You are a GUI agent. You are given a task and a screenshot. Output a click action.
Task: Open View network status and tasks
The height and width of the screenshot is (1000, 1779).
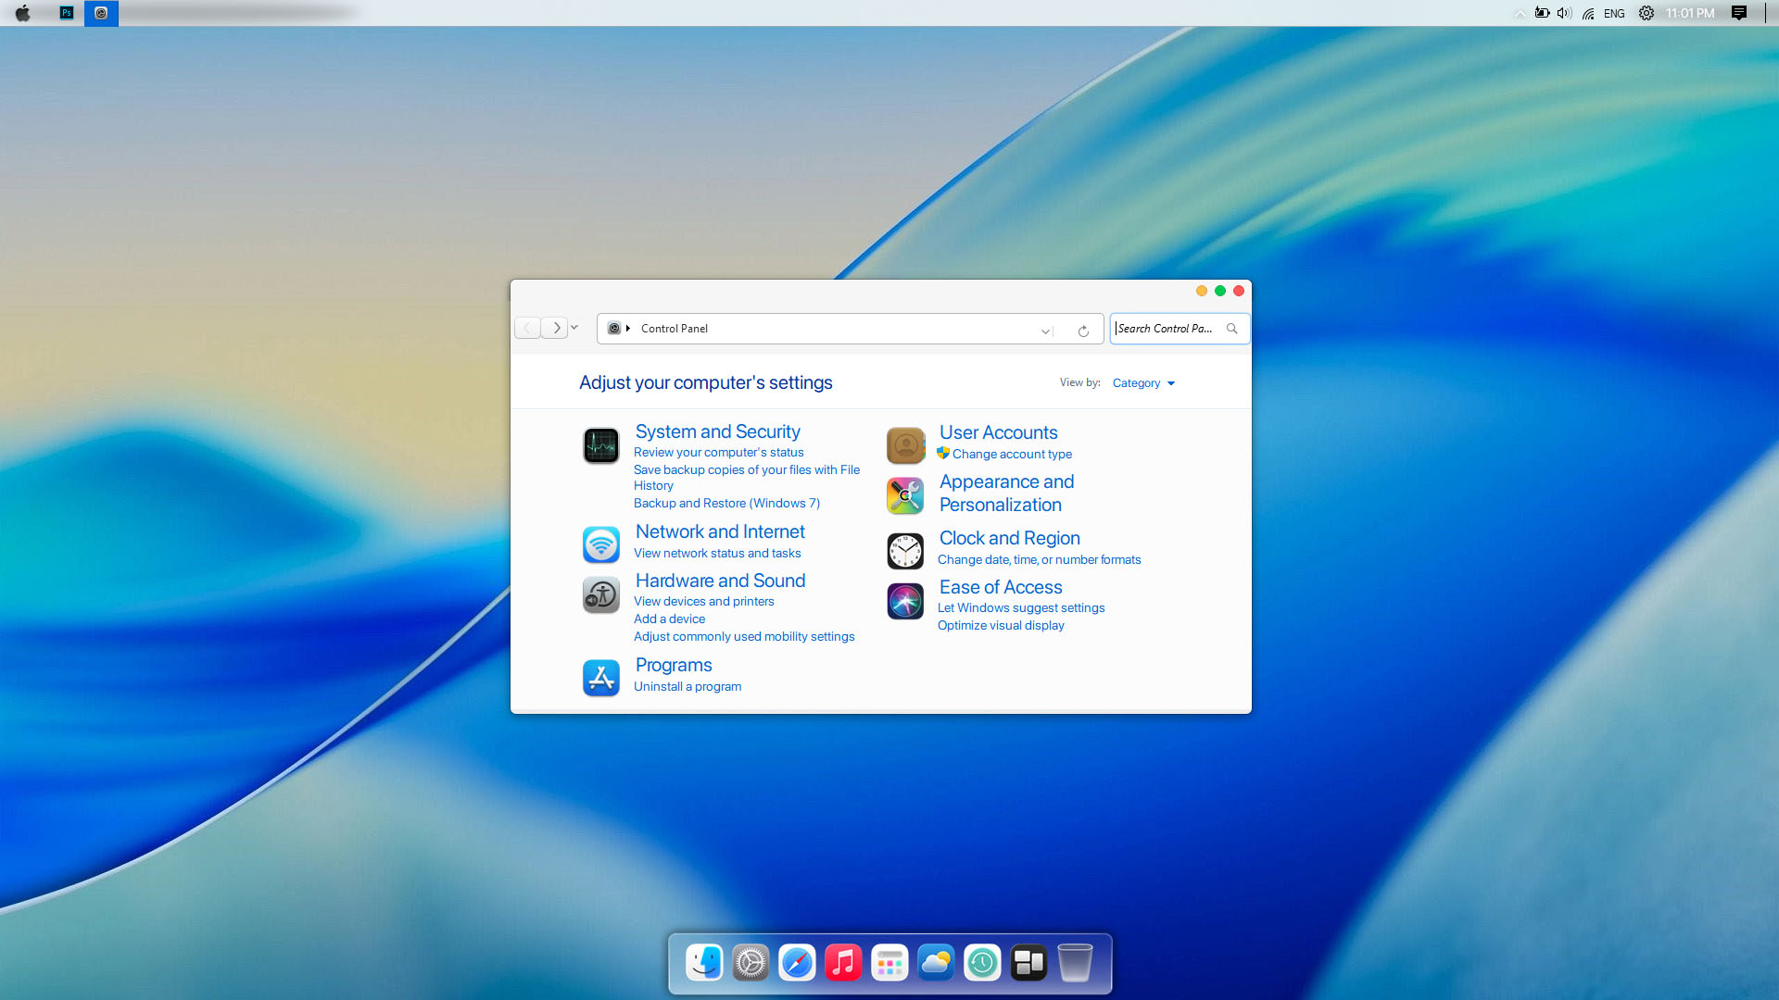point(717,553)
